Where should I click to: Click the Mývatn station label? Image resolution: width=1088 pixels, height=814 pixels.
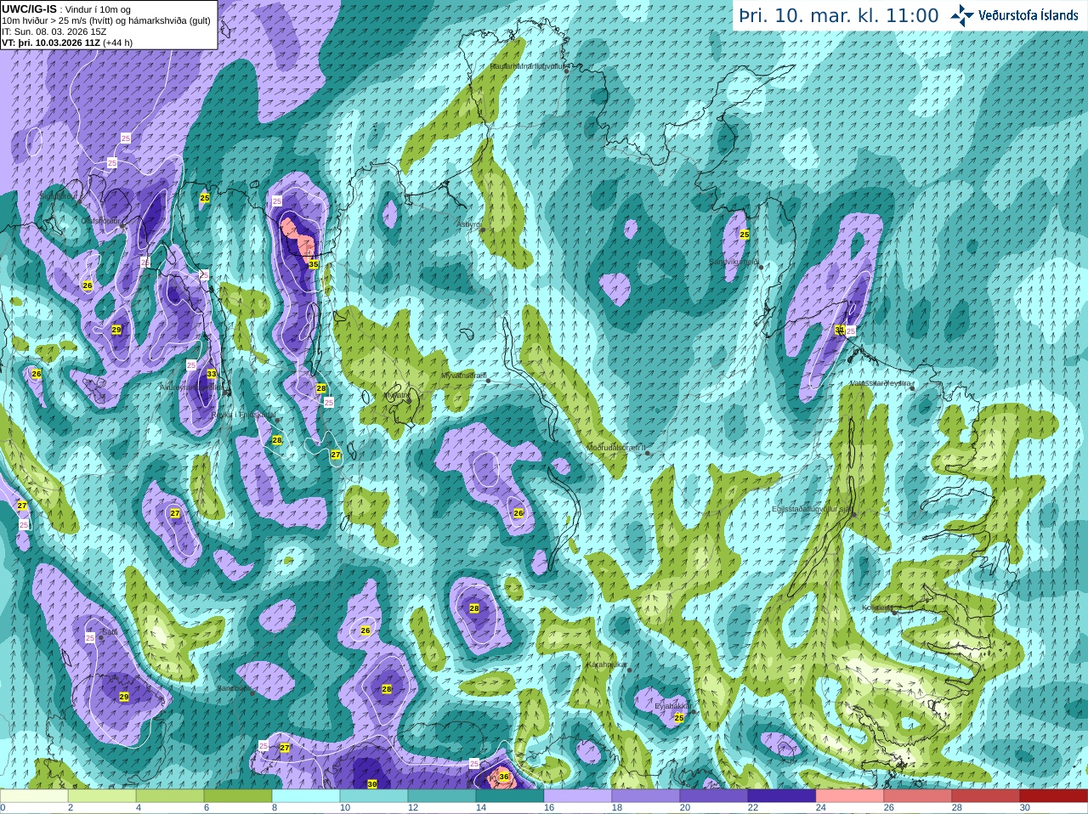pos(397,395)
